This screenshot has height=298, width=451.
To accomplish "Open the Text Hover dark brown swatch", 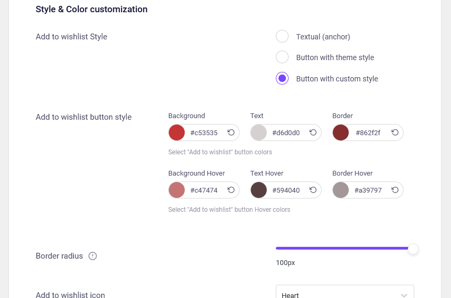I will click(259, 190).
